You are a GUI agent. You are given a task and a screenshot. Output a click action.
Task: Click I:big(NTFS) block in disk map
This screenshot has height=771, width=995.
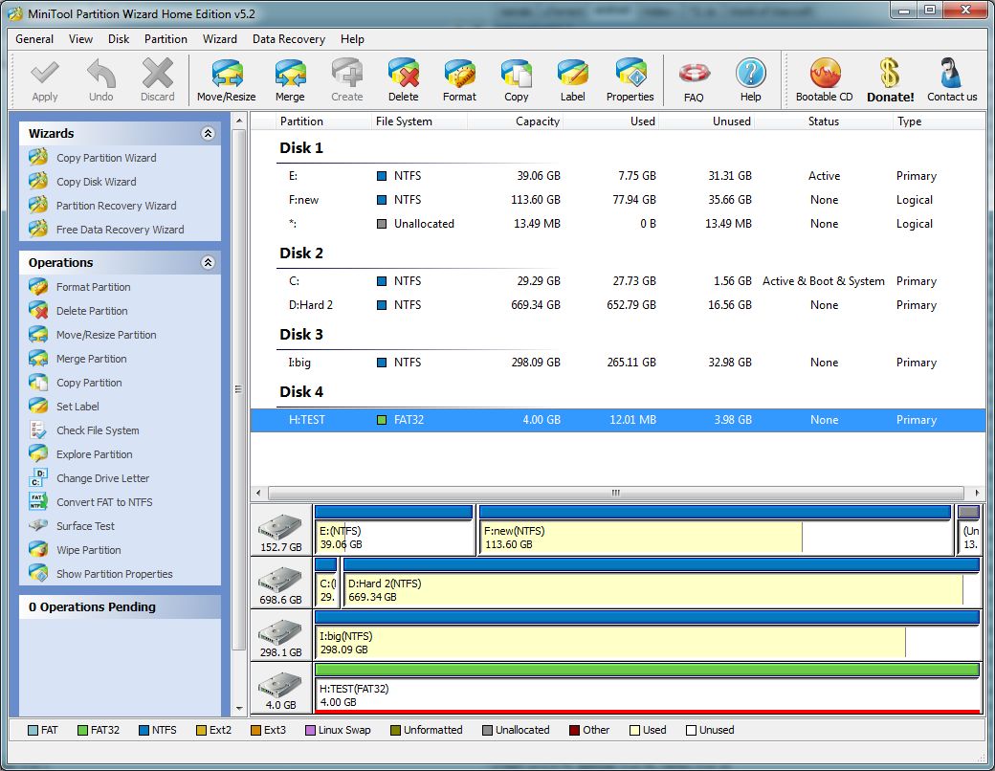[648, 635]
